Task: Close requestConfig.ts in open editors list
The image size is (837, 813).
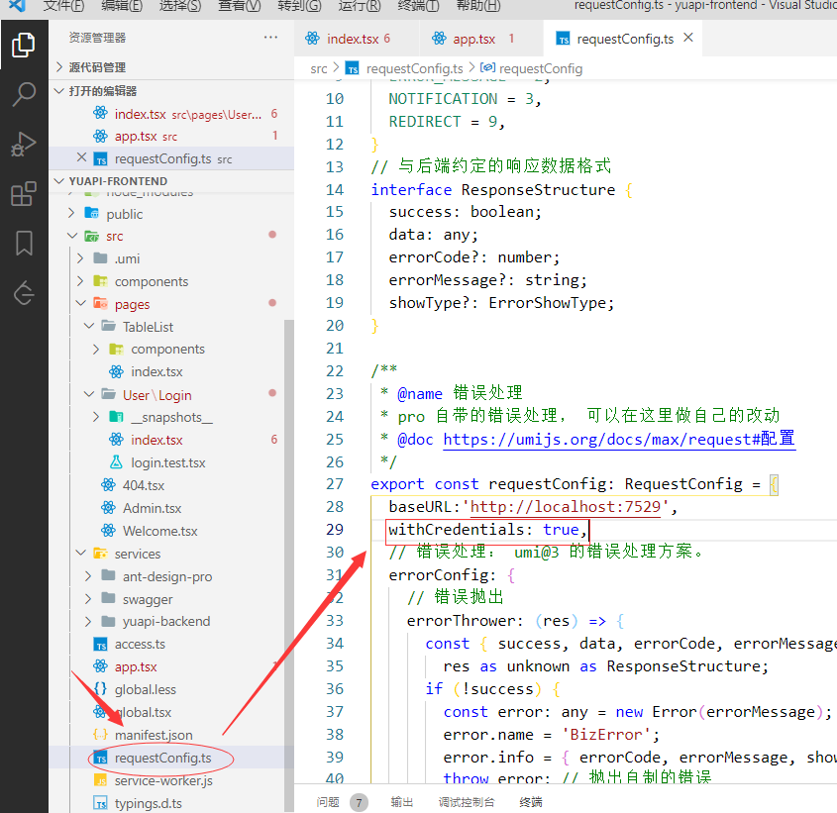Action: pyautogui.click(x=81, y=158)
